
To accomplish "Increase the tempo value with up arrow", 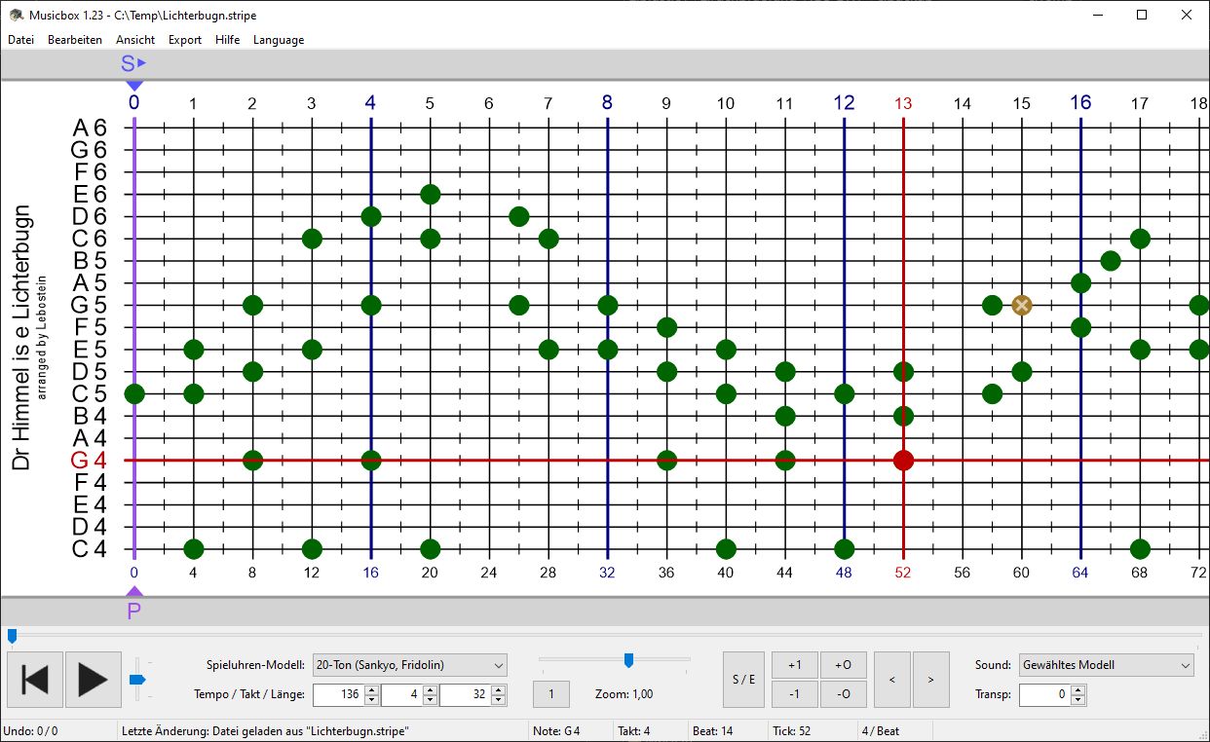I will point(371,690).
